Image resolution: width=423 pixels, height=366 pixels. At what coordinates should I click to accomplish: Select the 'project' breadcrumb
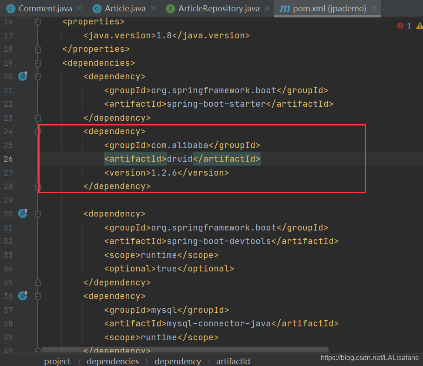(57, 361)
